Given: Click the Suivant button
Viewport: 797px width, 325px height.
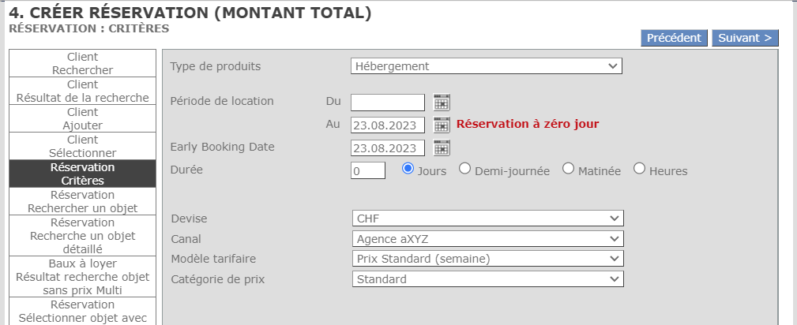Looking at the screenshot, I should (x=745, y=38).
